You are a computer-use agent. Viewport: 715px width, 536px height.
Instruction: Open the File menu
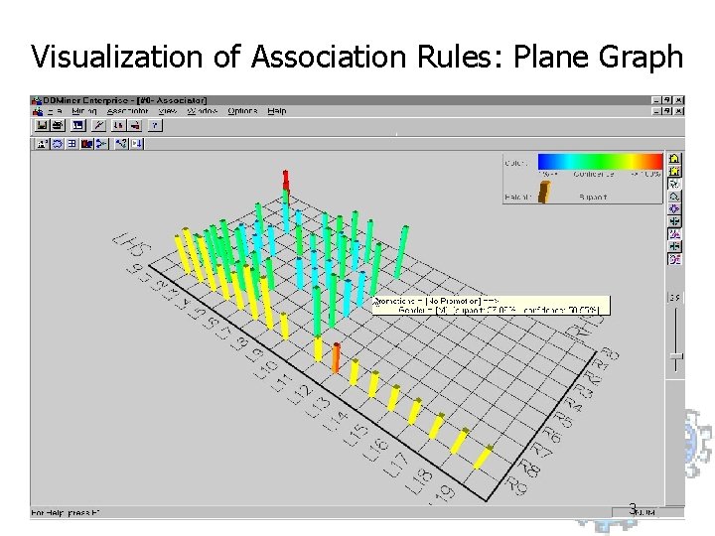pyautogui.click(x=55, y=111)
